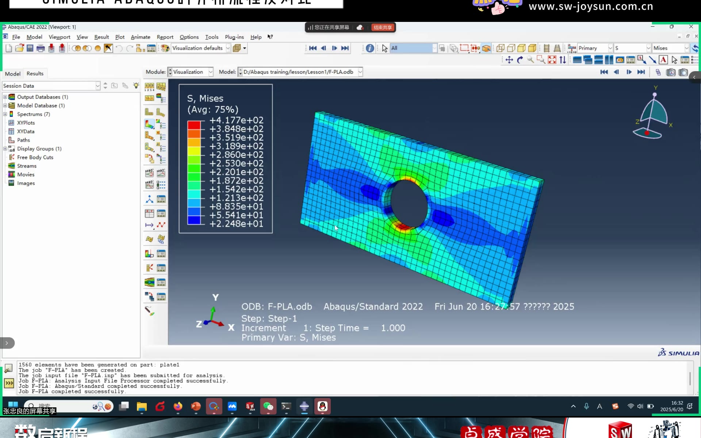Viewport: 701px width, 438px height.
Task: Click the Stream toolbox icon
Action: pos(149,282)
